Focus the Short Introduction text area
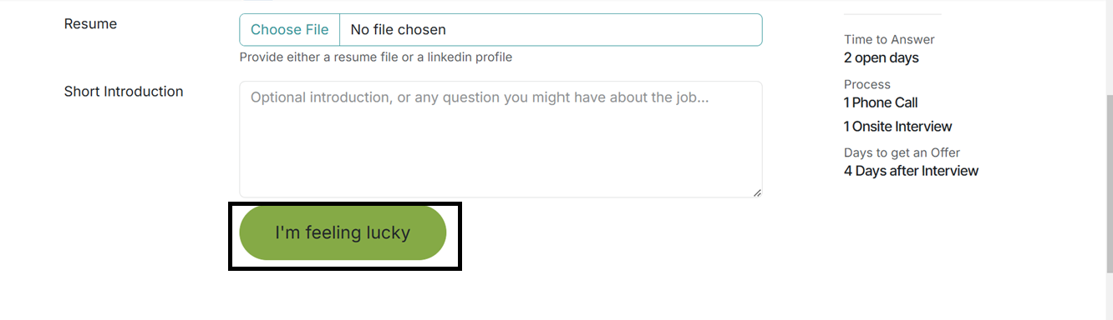The width and height of the screenshot is (1113, 320). (501, 139)
